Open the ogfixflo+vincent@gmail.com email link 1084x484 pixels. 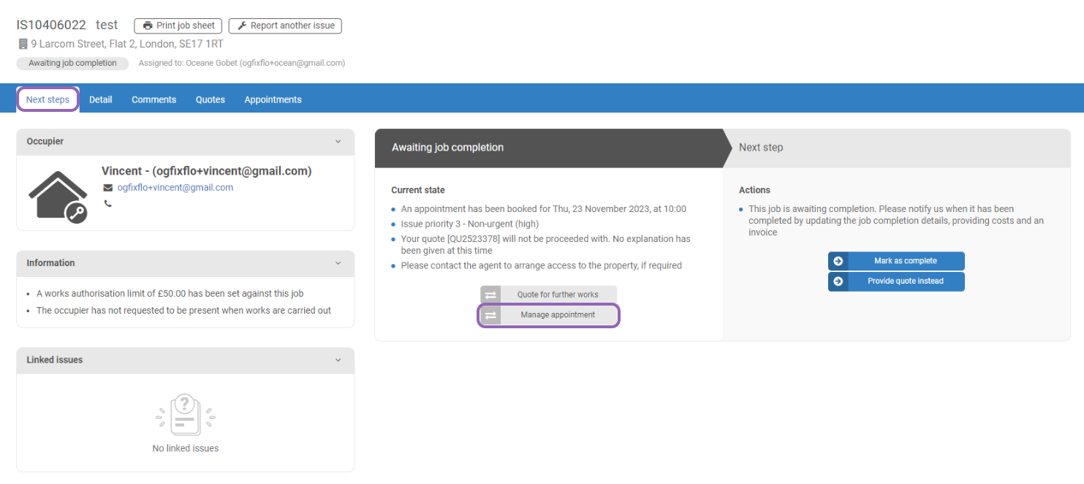click(x=175, y=188)
